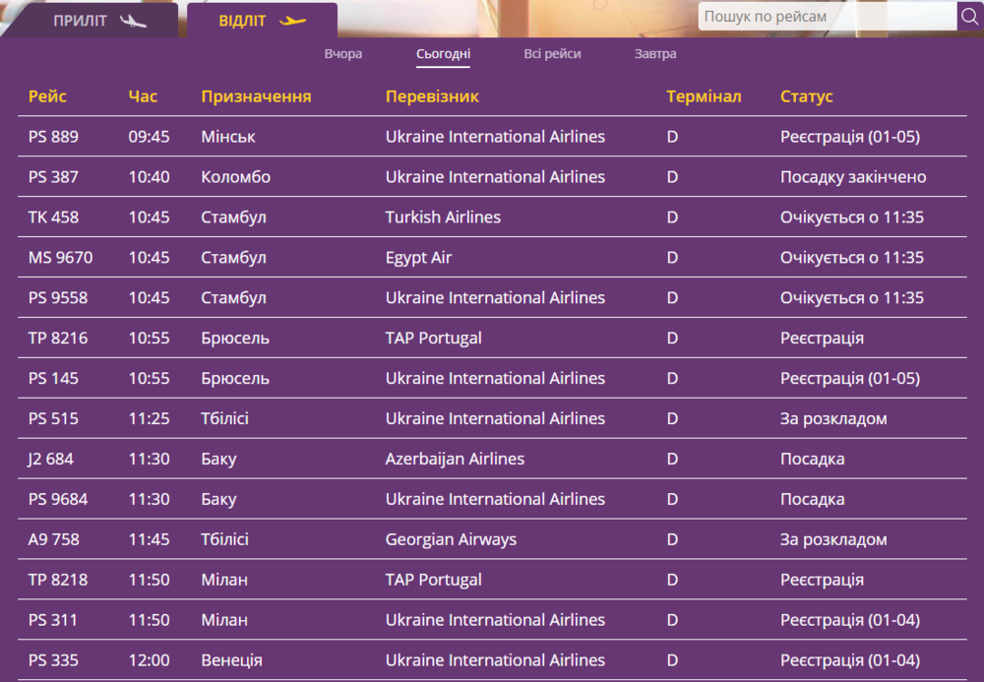Show flights for Вчора
This screenshot has height=682, width=984.
[x=343, y=54]
